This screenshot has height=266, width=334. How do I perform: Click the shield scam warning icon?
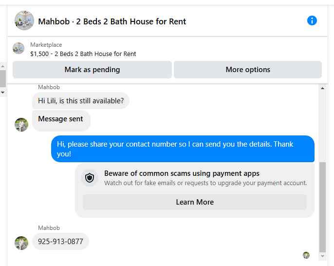point(89,178)
